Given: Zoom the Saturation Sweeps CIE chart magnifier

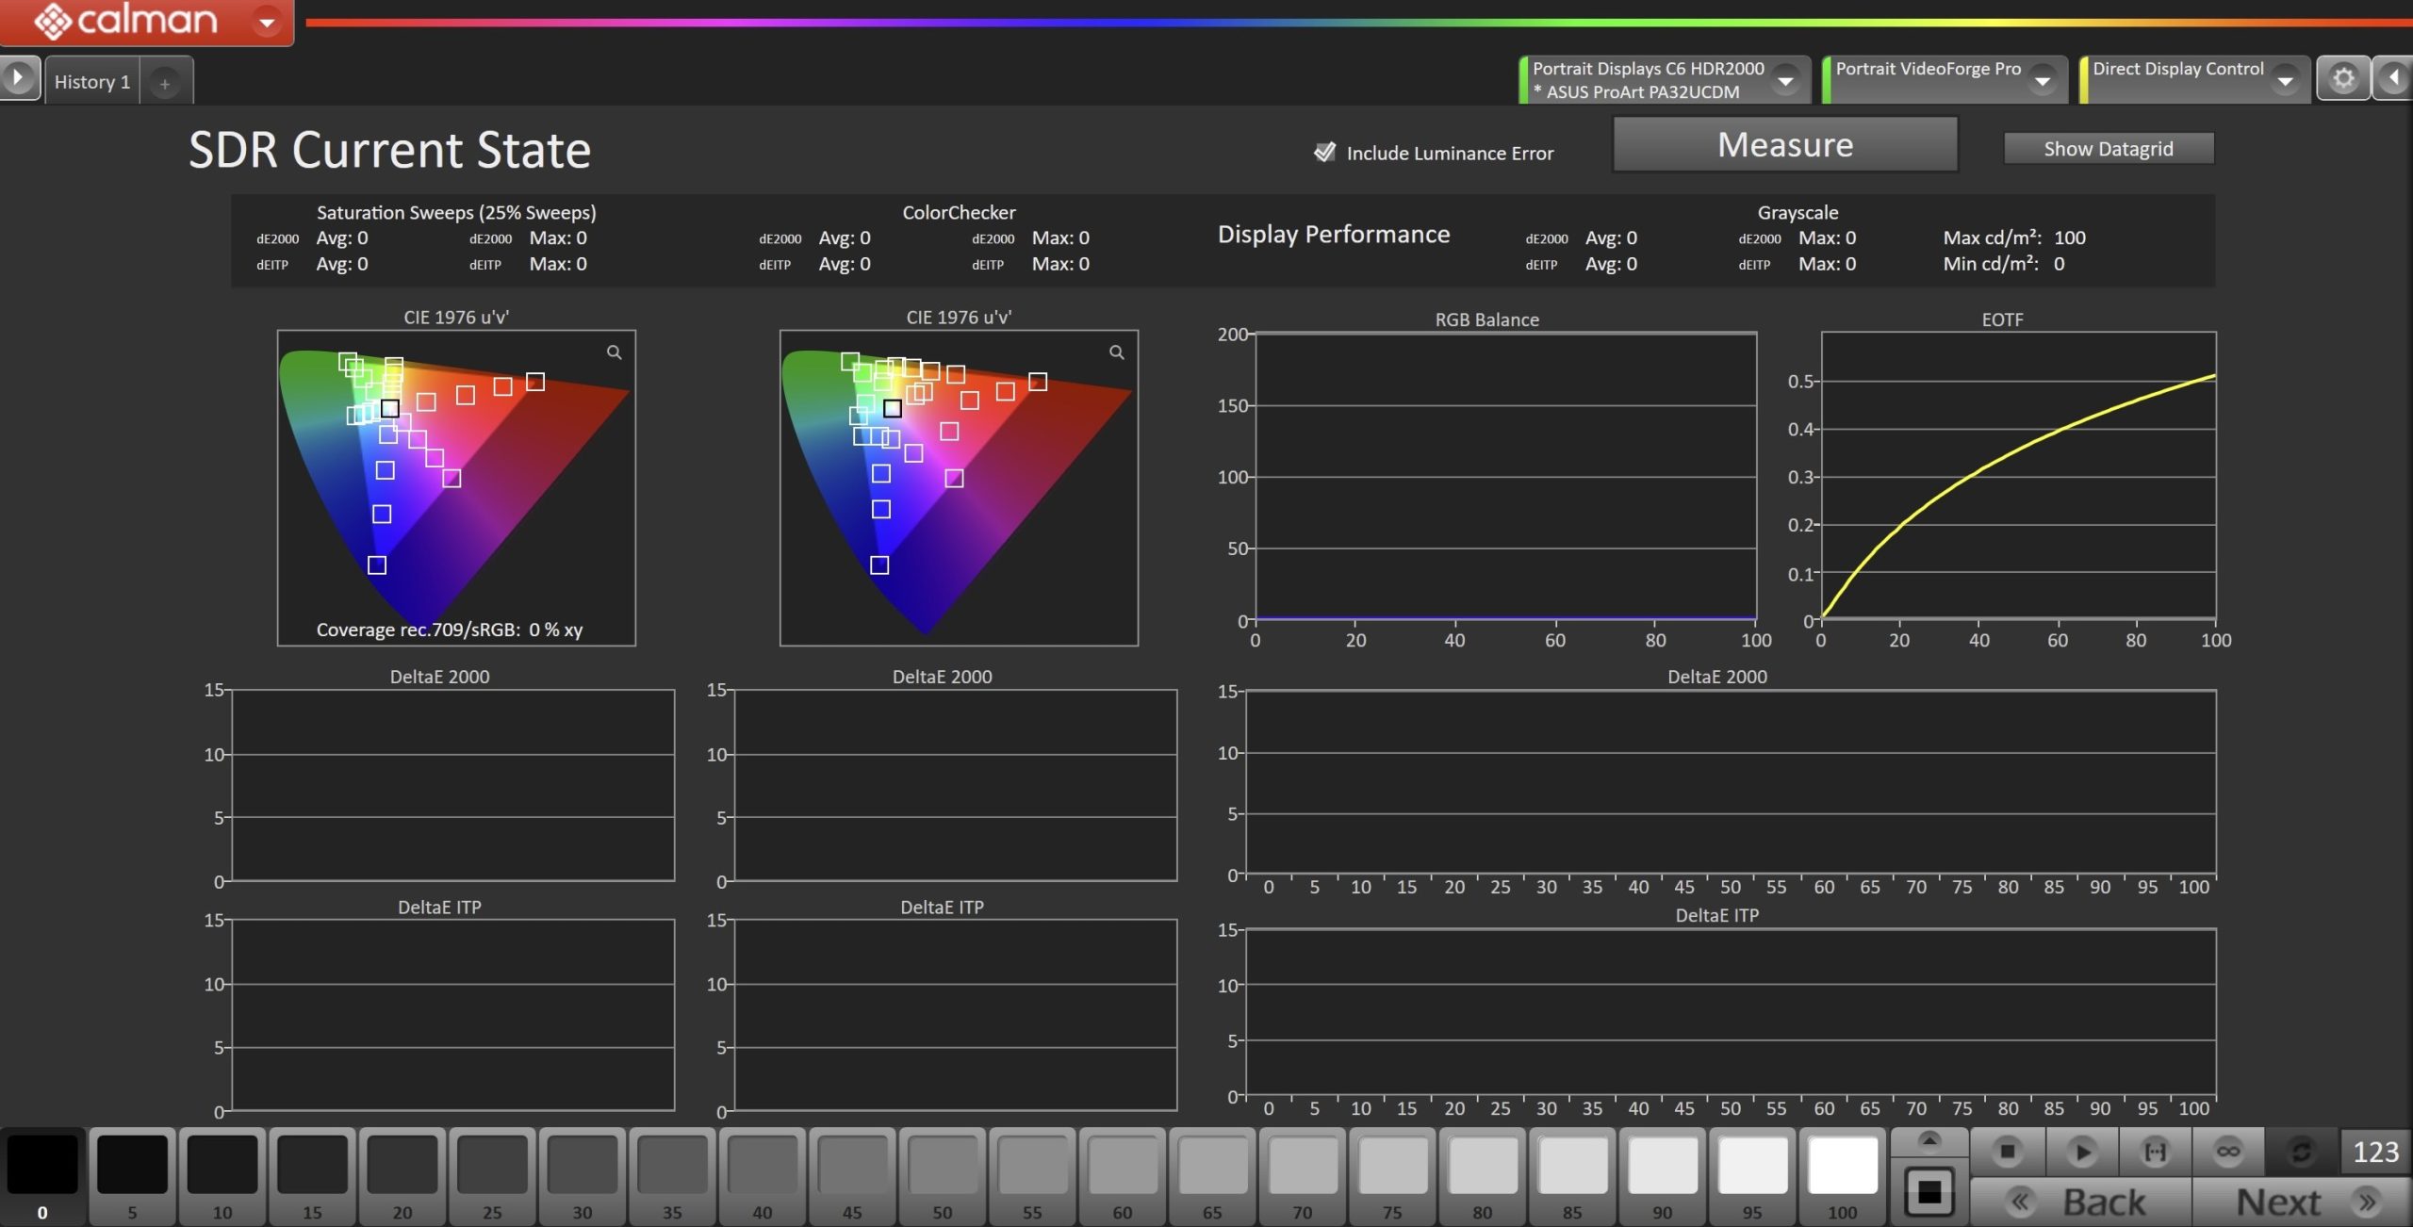Looking at the screenshot, I should click(614, 352).
